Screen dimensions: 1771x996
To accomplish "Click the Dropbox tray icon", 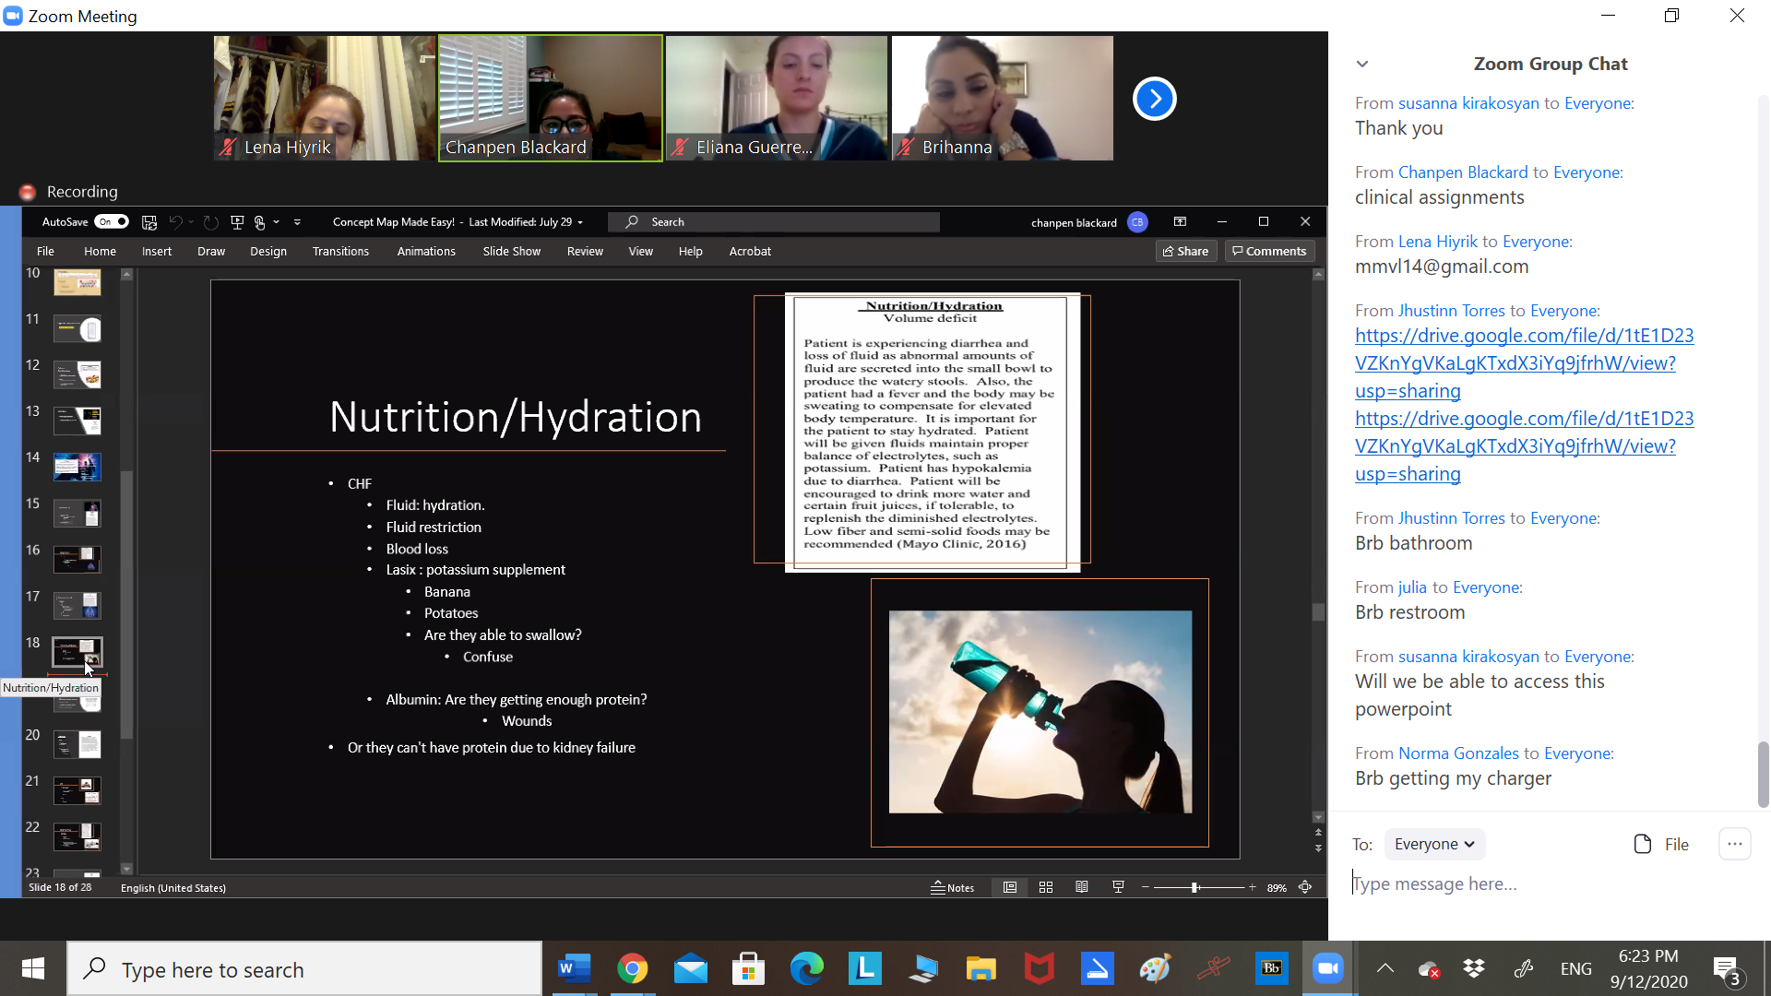I will pyautogui.click(x=1474, y=968).
